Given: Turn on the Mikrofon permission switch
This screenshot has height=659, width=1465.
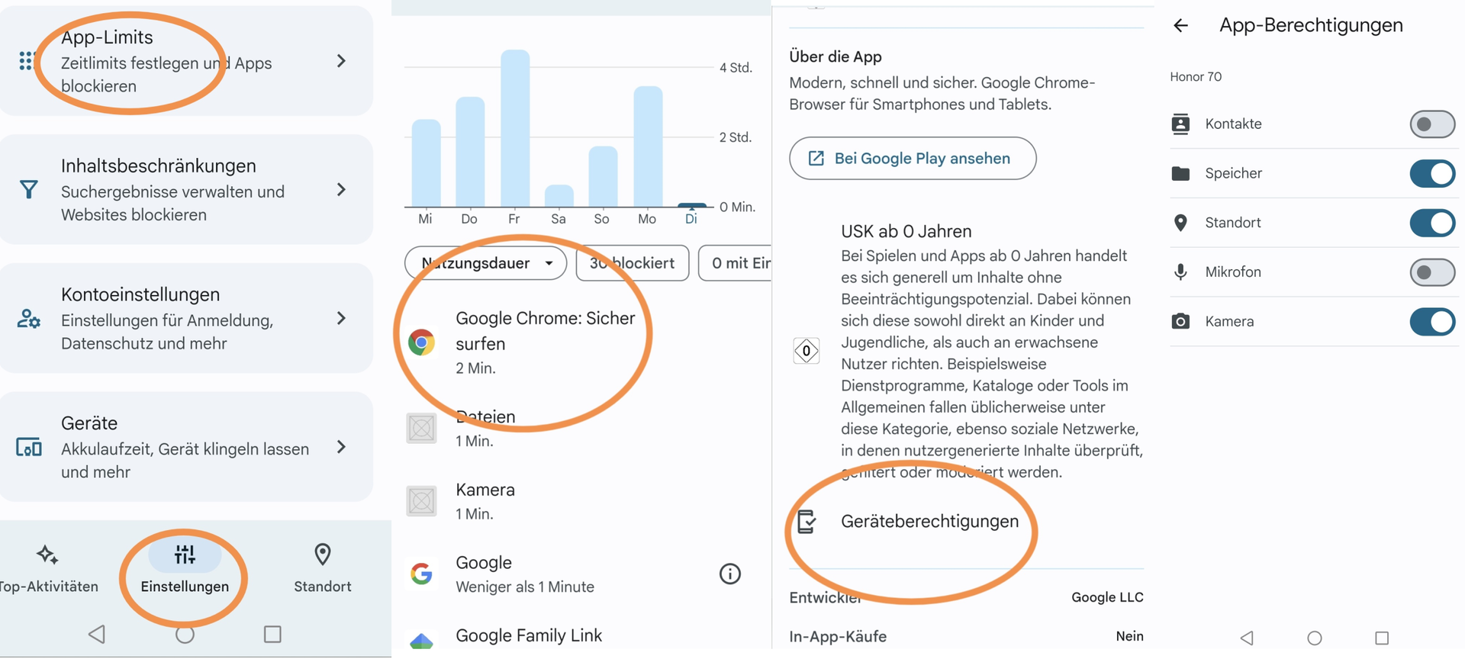Looking at the screenshot, I should [1431, 272].
